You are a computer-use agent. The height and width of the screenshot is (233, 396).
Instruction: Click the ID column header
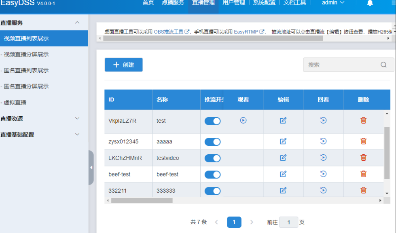128,100
